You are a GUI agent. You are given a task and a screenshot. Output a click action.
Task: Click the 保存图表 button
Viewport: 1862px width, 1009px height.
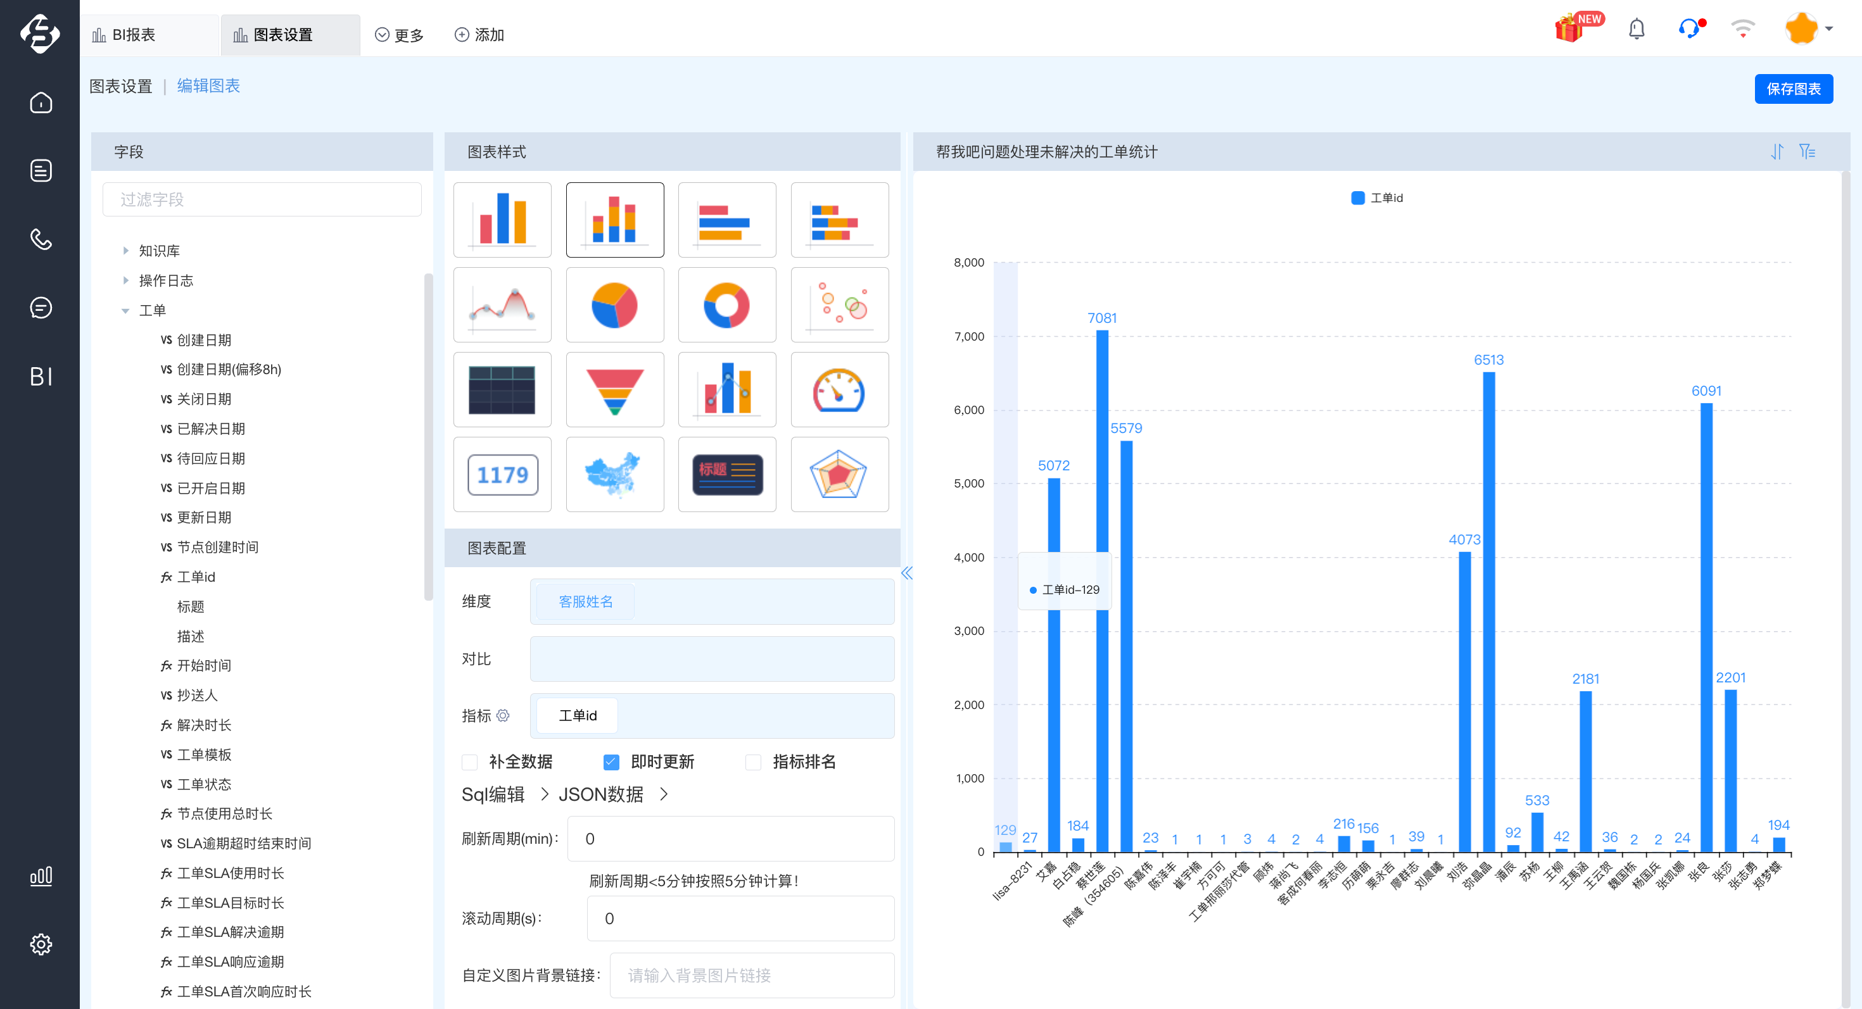1794,89
